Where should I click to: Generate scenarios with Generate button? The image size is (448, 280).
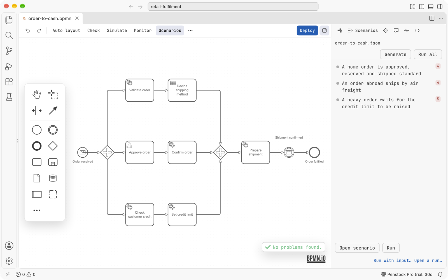pos(395,54)
